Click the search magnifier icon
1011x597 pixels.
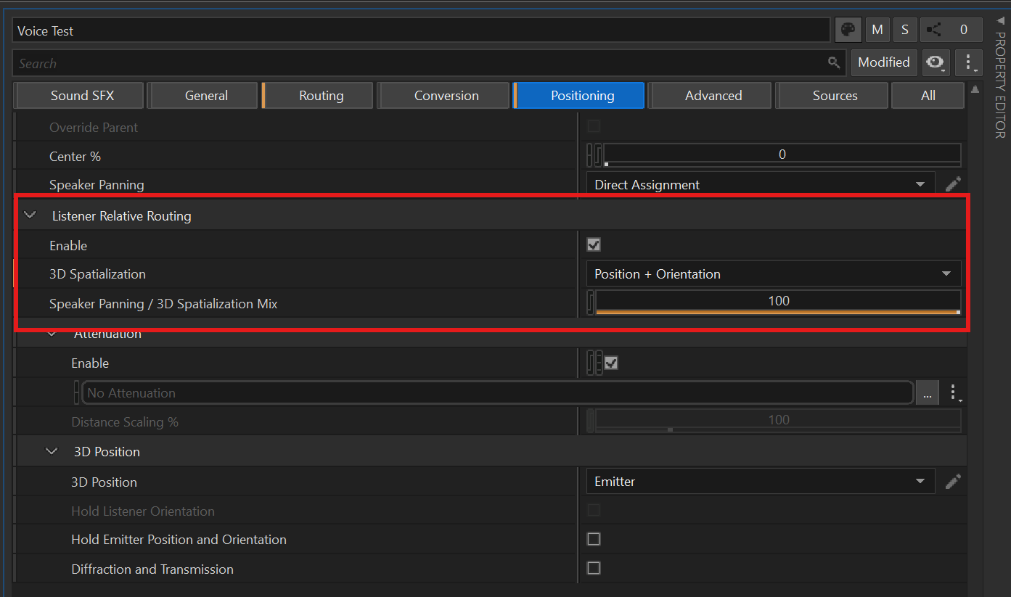pos(834,63)
